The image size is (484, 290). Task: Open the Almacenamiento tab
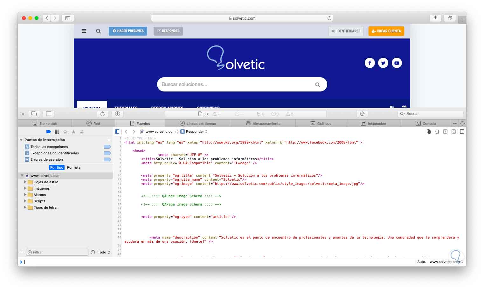[263, 124]
